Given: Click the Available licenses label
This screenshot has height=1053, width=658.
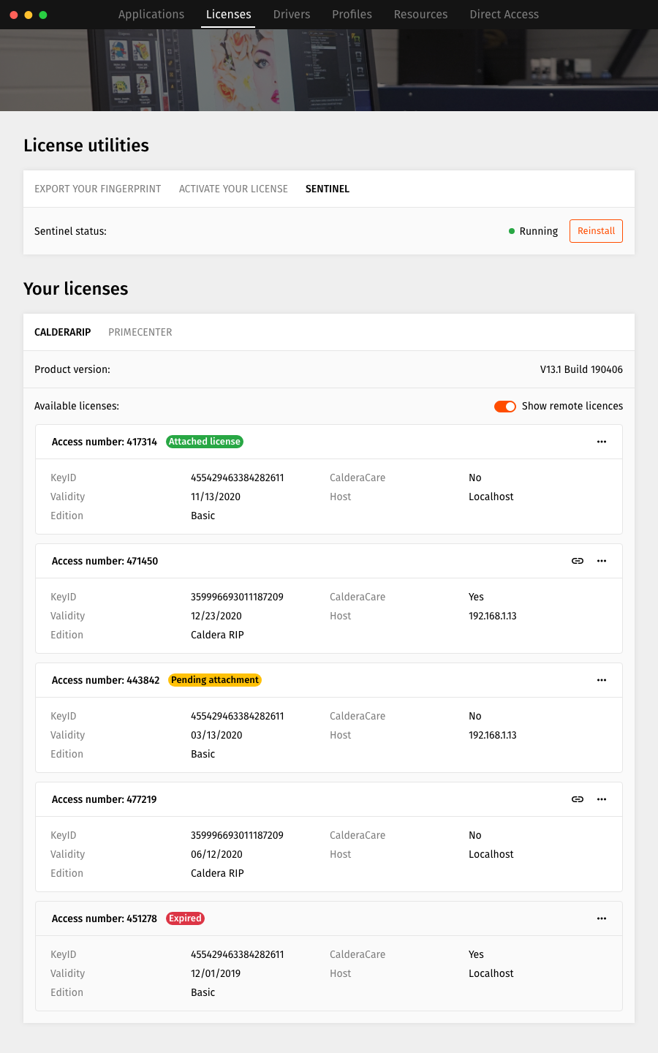Looking at the screenshot, I should [77, 406].
